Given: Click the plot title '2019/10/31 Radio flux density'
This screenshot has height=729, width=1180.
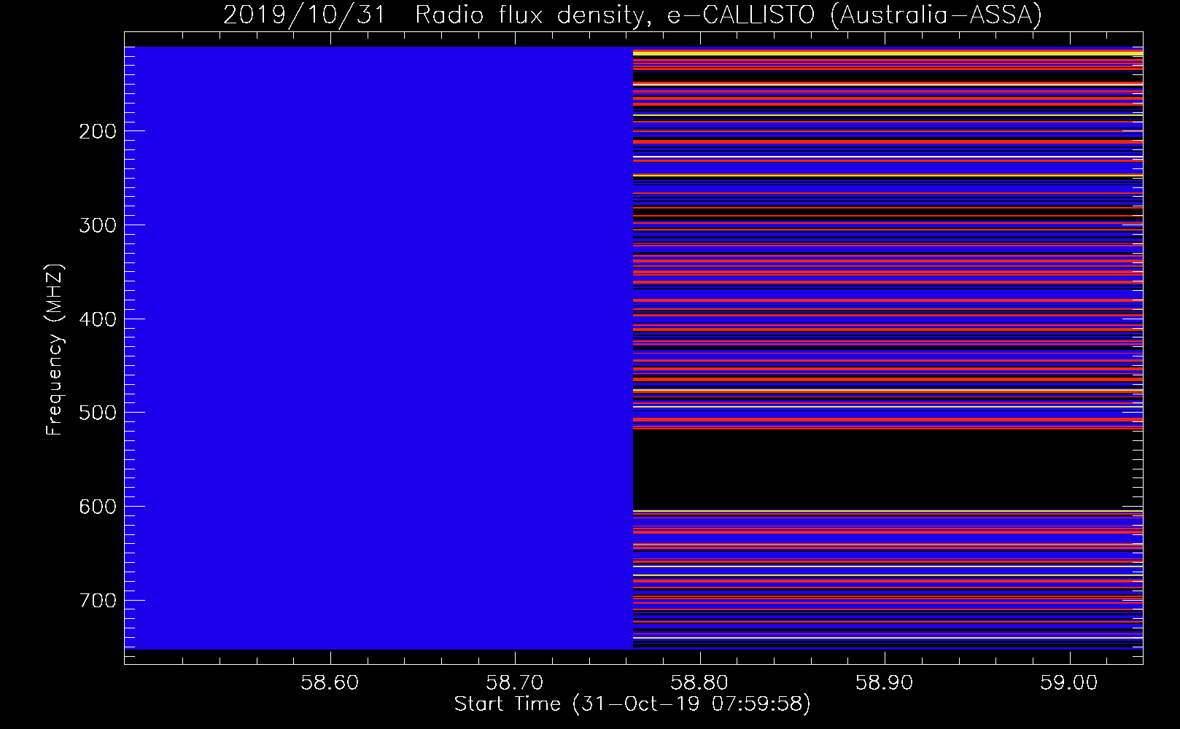Looking at the screenshot, I should click(632, 15).
